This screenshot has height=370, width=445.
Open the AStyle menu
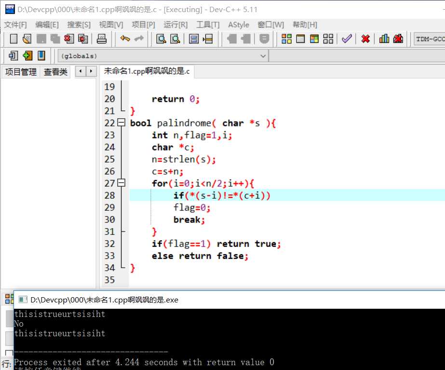238,25
